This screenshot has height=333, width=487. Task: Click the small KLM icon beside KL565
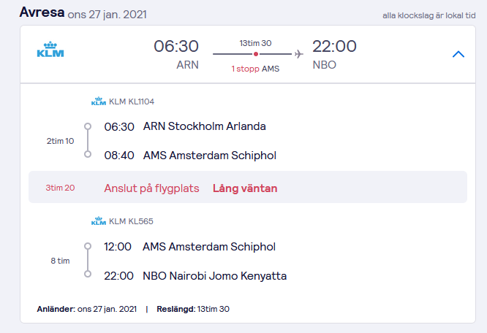coord(99,221)
